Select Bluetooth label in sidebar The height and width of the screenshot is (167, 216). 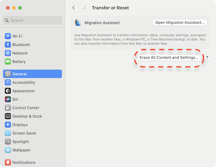[21, 45]
